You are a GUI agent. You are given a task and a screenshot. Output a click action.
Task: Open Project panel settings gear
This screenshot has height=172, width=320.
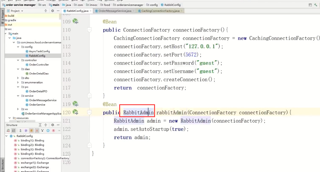53,11
